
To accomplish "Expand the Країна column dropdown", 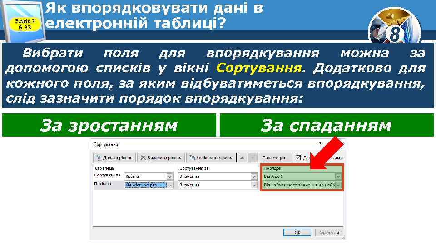I will point(170,176).
